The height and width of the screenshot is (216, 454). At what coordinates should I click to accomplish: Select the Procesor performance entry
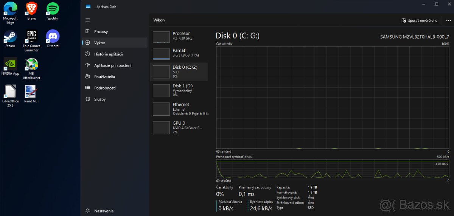[x=179, y=36]
